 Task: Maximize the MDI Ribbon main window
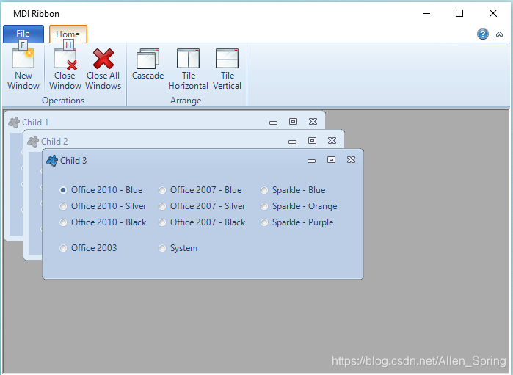pyautogui.click(x=459, y=13)
